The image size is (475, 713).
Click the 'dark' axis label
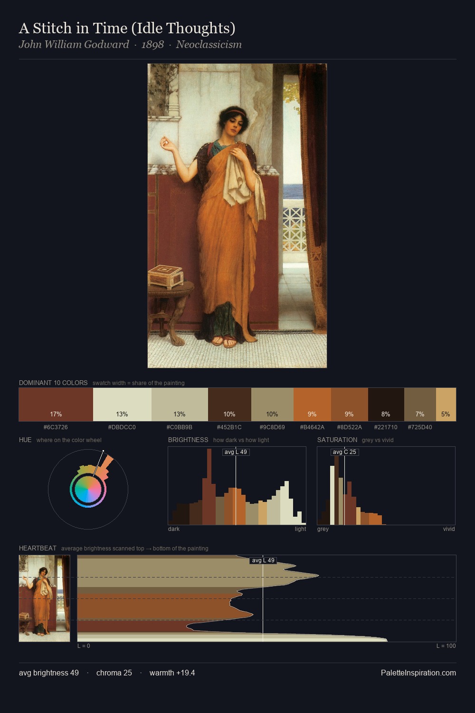pos(174,529)
